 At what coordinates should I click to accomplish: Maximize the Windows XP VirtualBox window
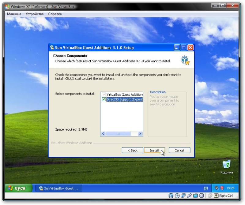point(223,6)
